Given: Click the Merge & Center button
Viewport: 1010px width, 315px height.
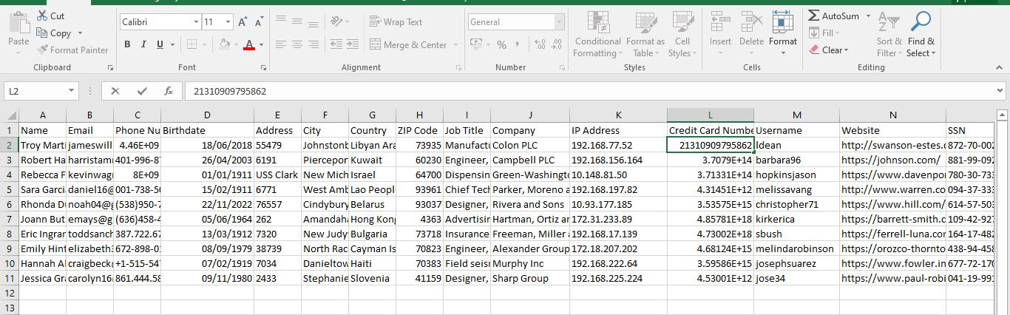Looking at the screenshot, I should click(408, 45).
